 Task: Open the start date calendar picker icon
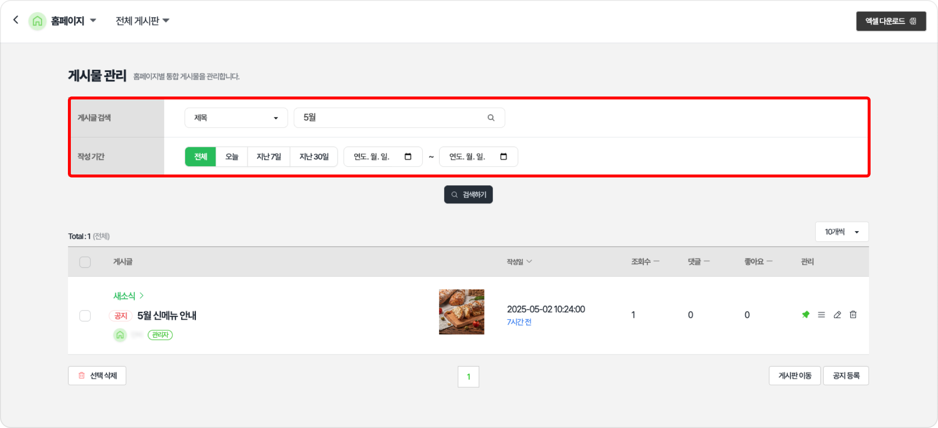(x=408, y=156)
